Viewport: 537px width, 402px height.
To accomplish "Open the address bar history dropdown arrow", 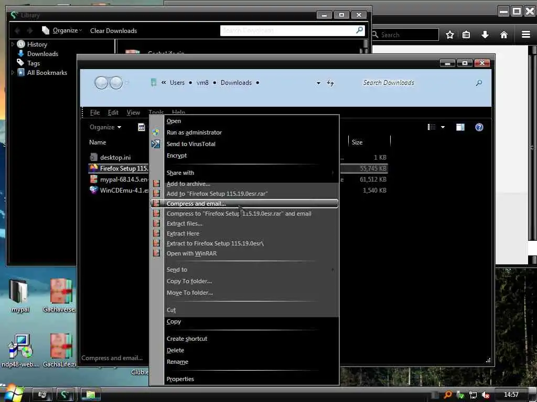I will 318,83.
